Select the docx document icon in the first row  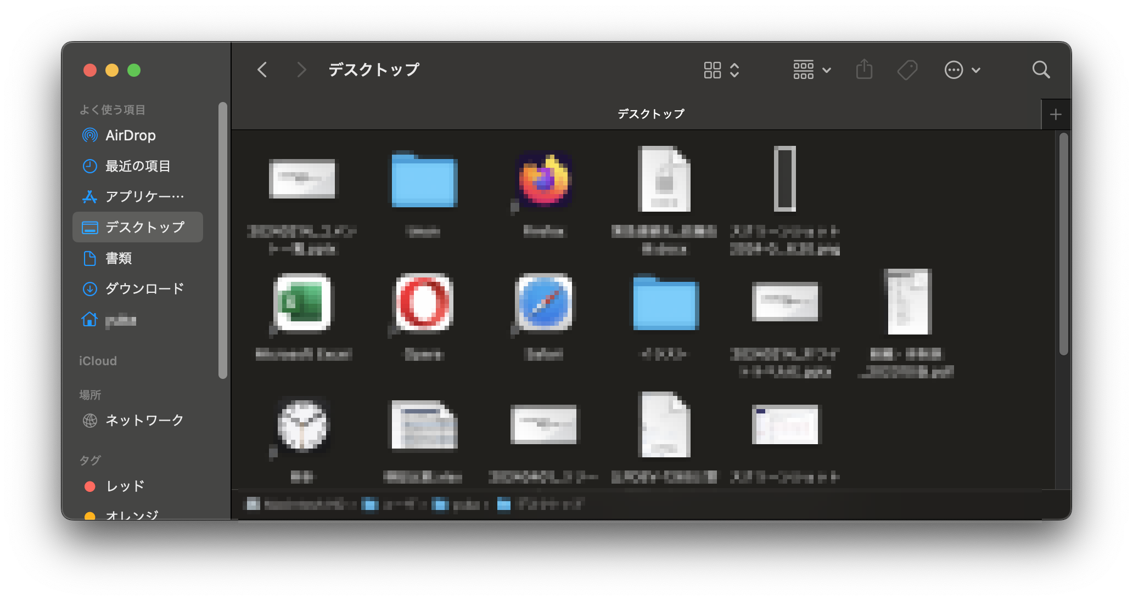tap(664, 179)
